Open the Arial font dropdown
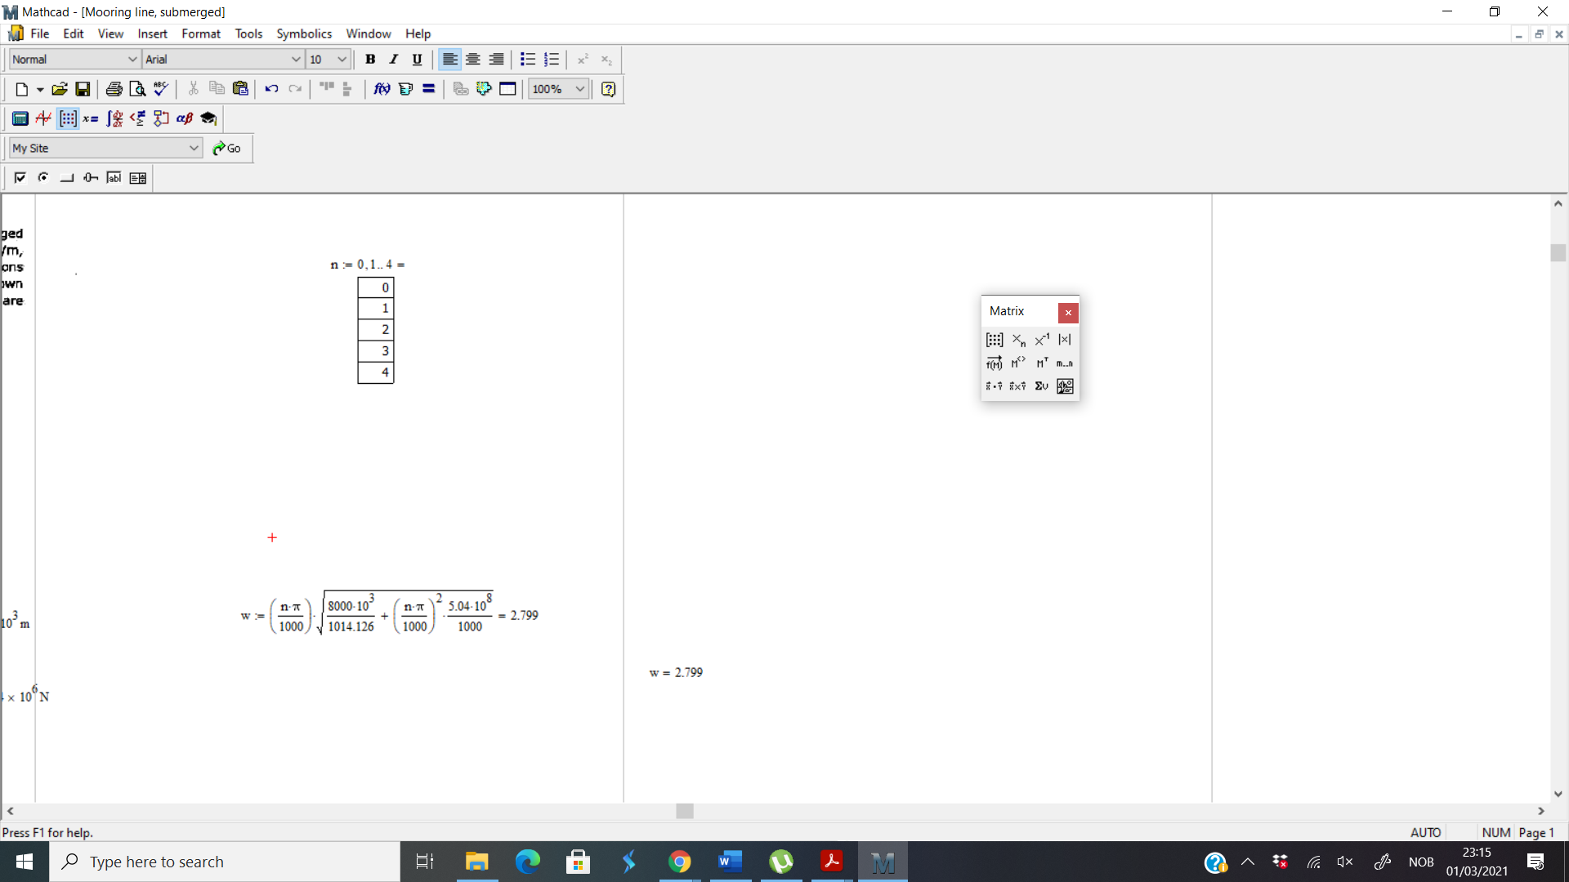 [x=221, y=59]
